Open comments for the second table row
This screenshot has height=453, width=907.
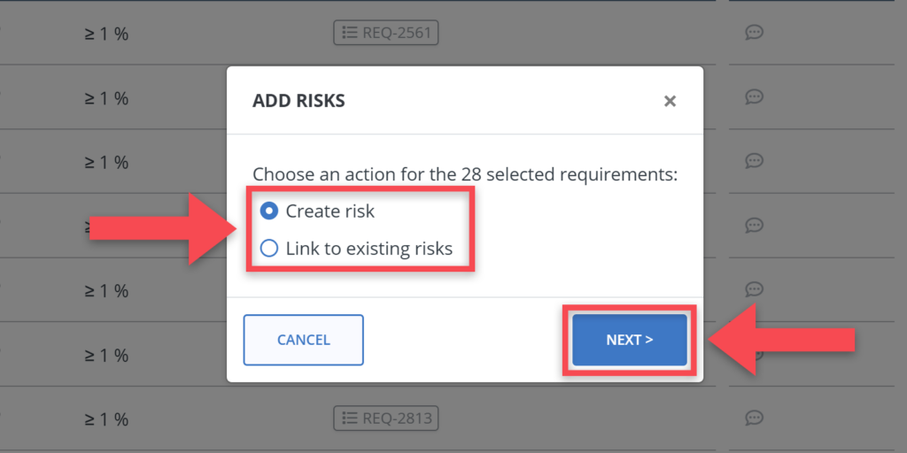point(755,96)
